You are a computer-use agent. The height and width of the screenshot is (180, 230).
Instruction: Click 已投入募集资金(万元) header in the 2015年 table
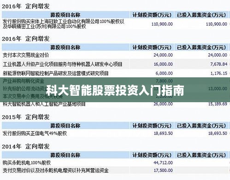(x=201, y=126)
